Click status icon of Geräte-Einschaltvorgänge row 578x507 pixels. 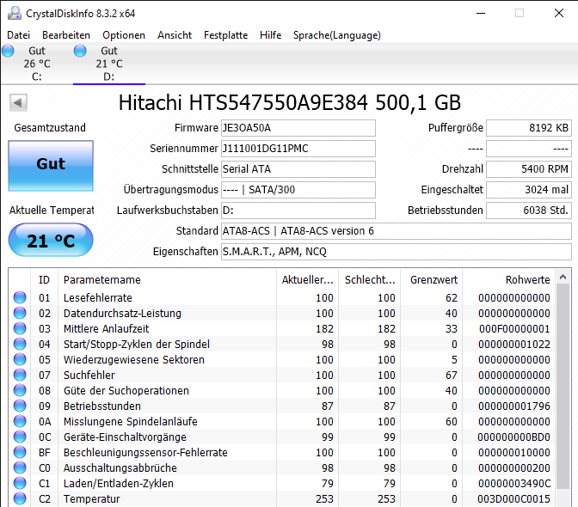[20, 437]
